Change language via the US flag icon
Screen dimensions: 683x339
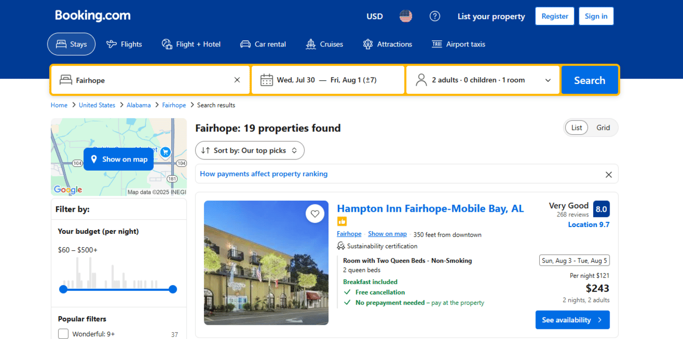tap(406, 16)
